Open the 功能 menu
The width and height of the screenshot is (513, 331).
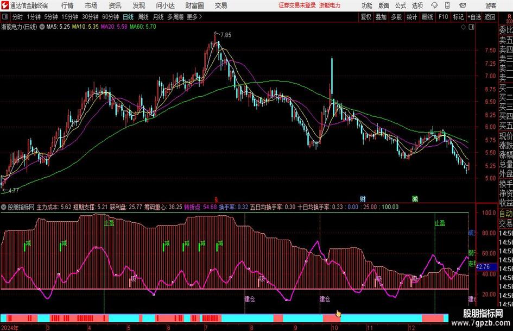pos(367,5)
